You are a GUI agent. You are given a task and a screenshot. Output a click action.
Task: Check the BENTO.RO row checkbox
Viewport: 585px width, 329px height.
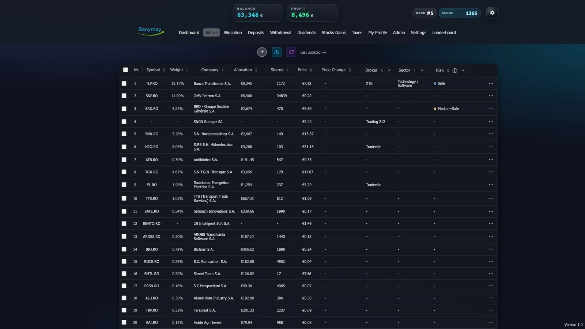point(124,223)
